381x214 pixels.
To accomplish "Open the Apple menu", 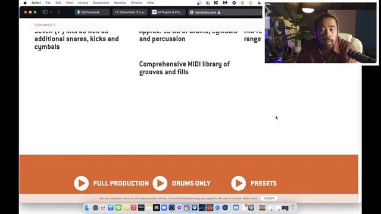I will pos(25,2).
